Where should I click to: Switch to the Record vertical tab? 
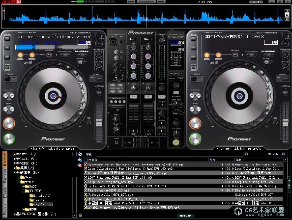(4, 209)
